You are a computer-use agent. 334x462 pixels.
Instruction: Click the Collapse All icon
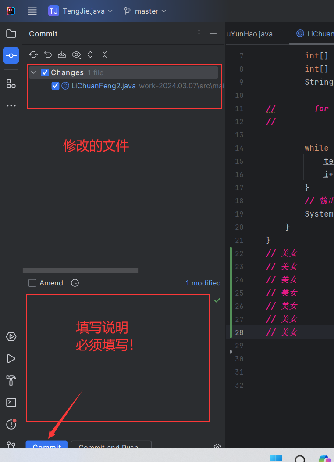pos(105,54)
